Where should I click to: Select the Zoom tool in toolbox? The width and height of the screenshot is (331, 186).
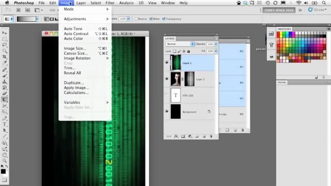click(x=5, y=161)
